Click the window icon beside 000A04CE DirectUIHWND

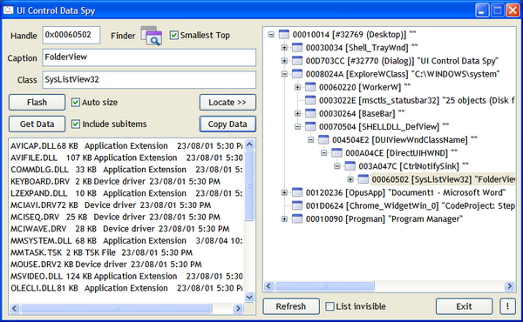tap(336, 153)
